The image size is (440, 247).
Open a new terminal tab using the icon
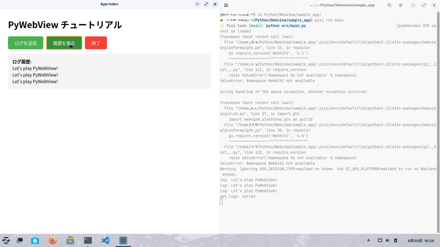(x=226, y=5)
